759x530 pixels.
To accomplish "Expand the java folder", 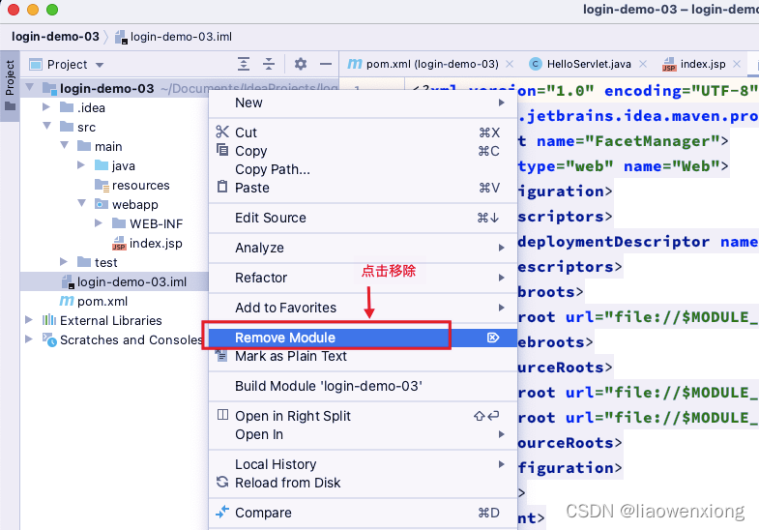I will tap(81, 165).
